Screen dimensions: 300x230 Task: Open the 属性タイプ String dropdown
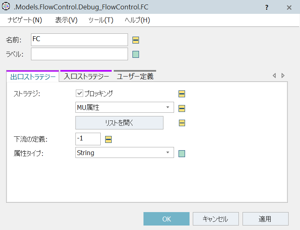click(125, 152)
